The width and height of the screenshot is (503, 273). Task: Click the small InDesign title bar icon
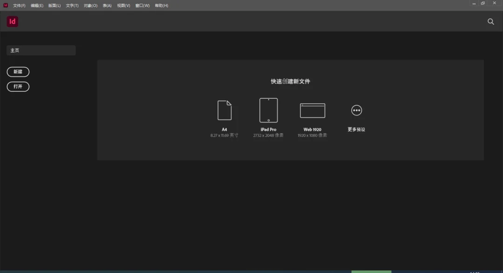coord(6,5)
